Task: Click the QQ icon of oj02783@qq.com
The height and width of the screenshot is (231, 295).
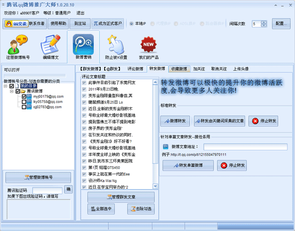Action: [x=29, y=107]
